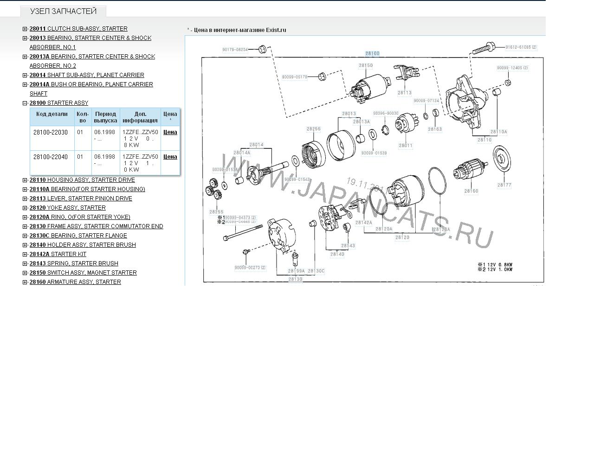
Task: Expand the 28011 Clutch Sub-Assy tree node
Action: pos(25,29)
